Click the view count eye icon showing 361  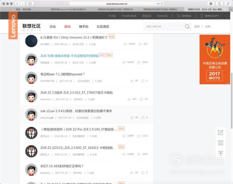pyautogui.click(x=129, y=99)
